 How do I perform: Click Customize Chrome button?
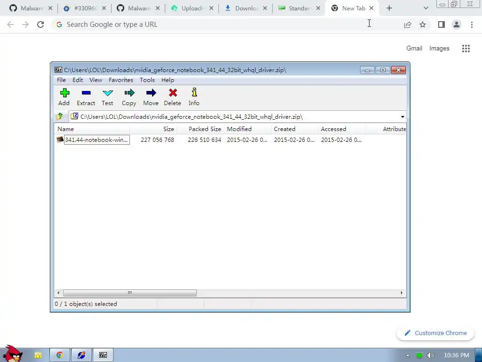435,333
